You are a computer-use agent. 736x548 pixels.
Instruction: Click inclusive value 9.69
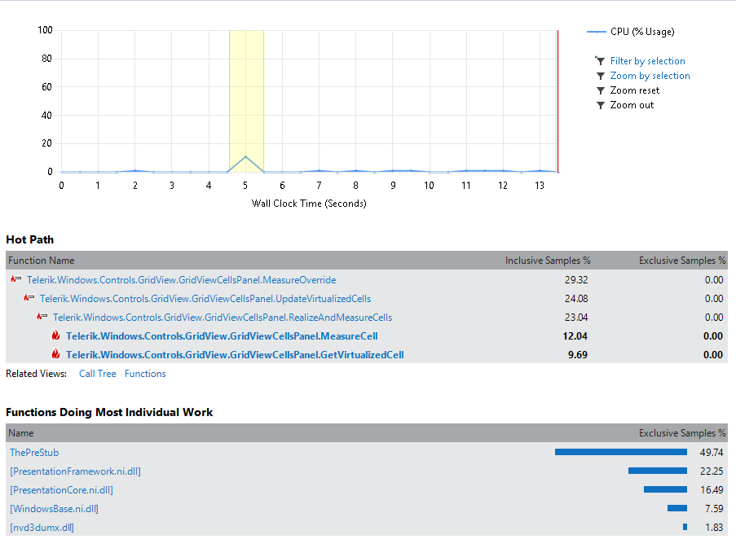point(578,355)
